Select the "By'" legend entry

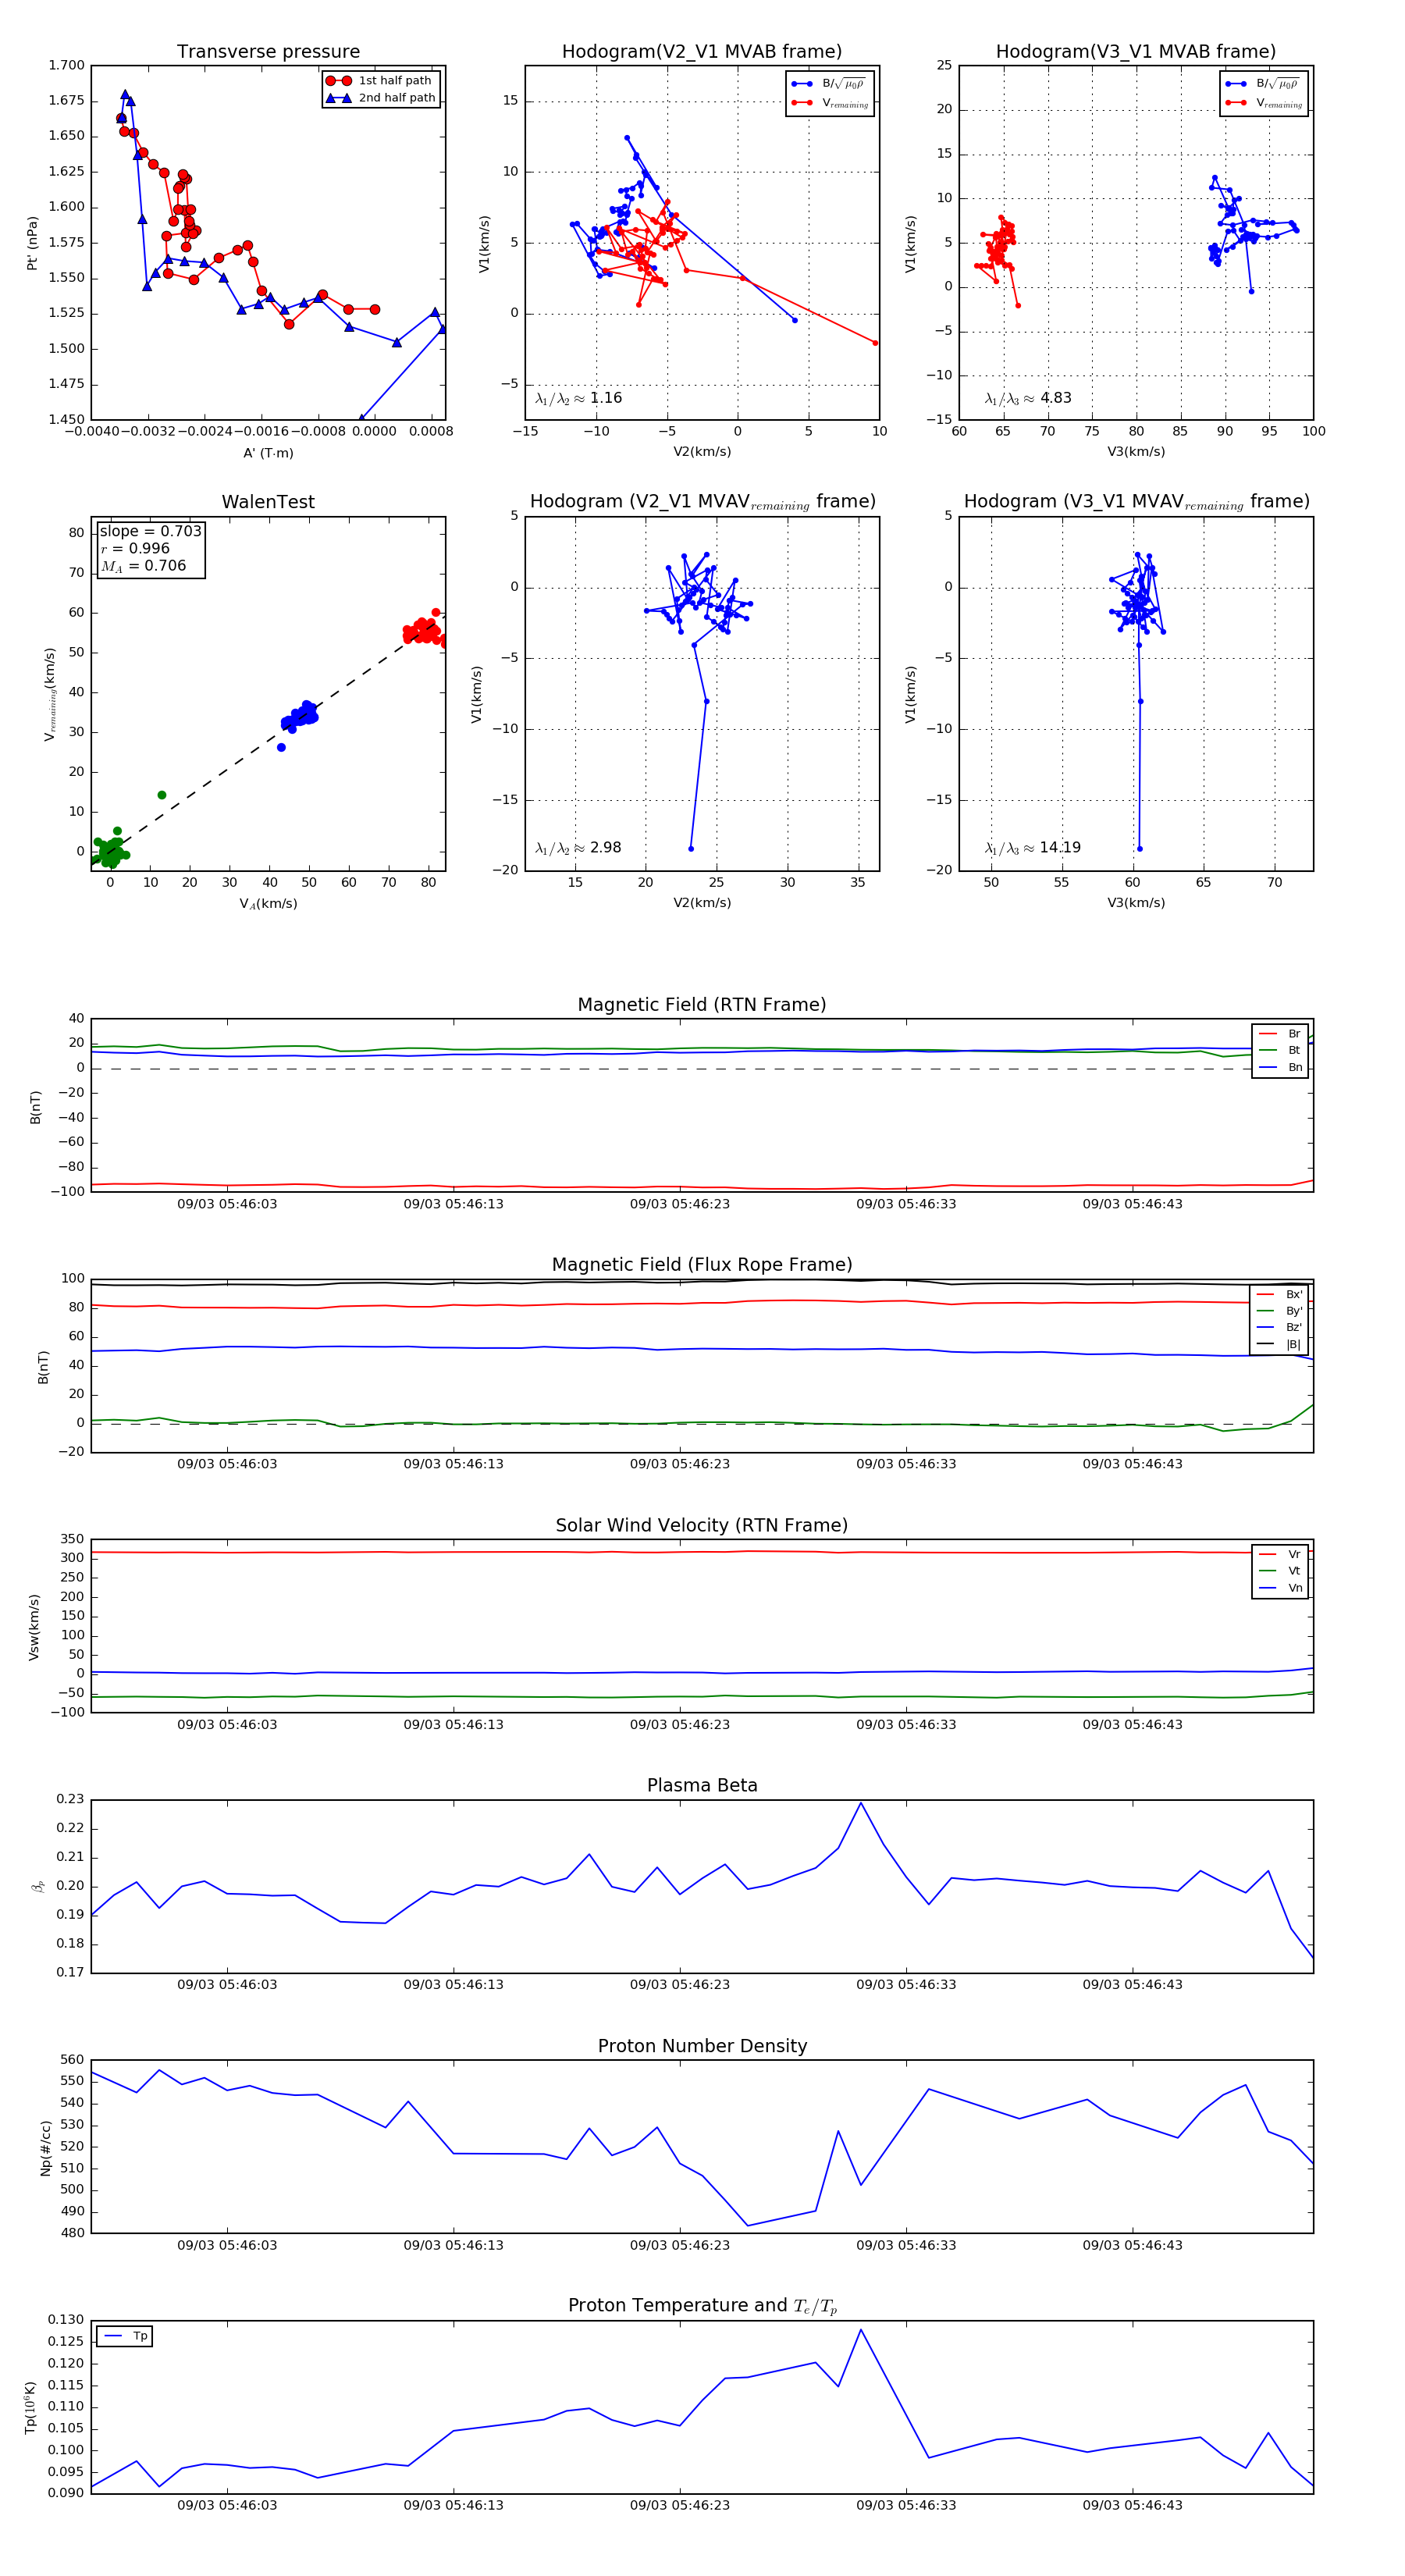[1280, 1311]
